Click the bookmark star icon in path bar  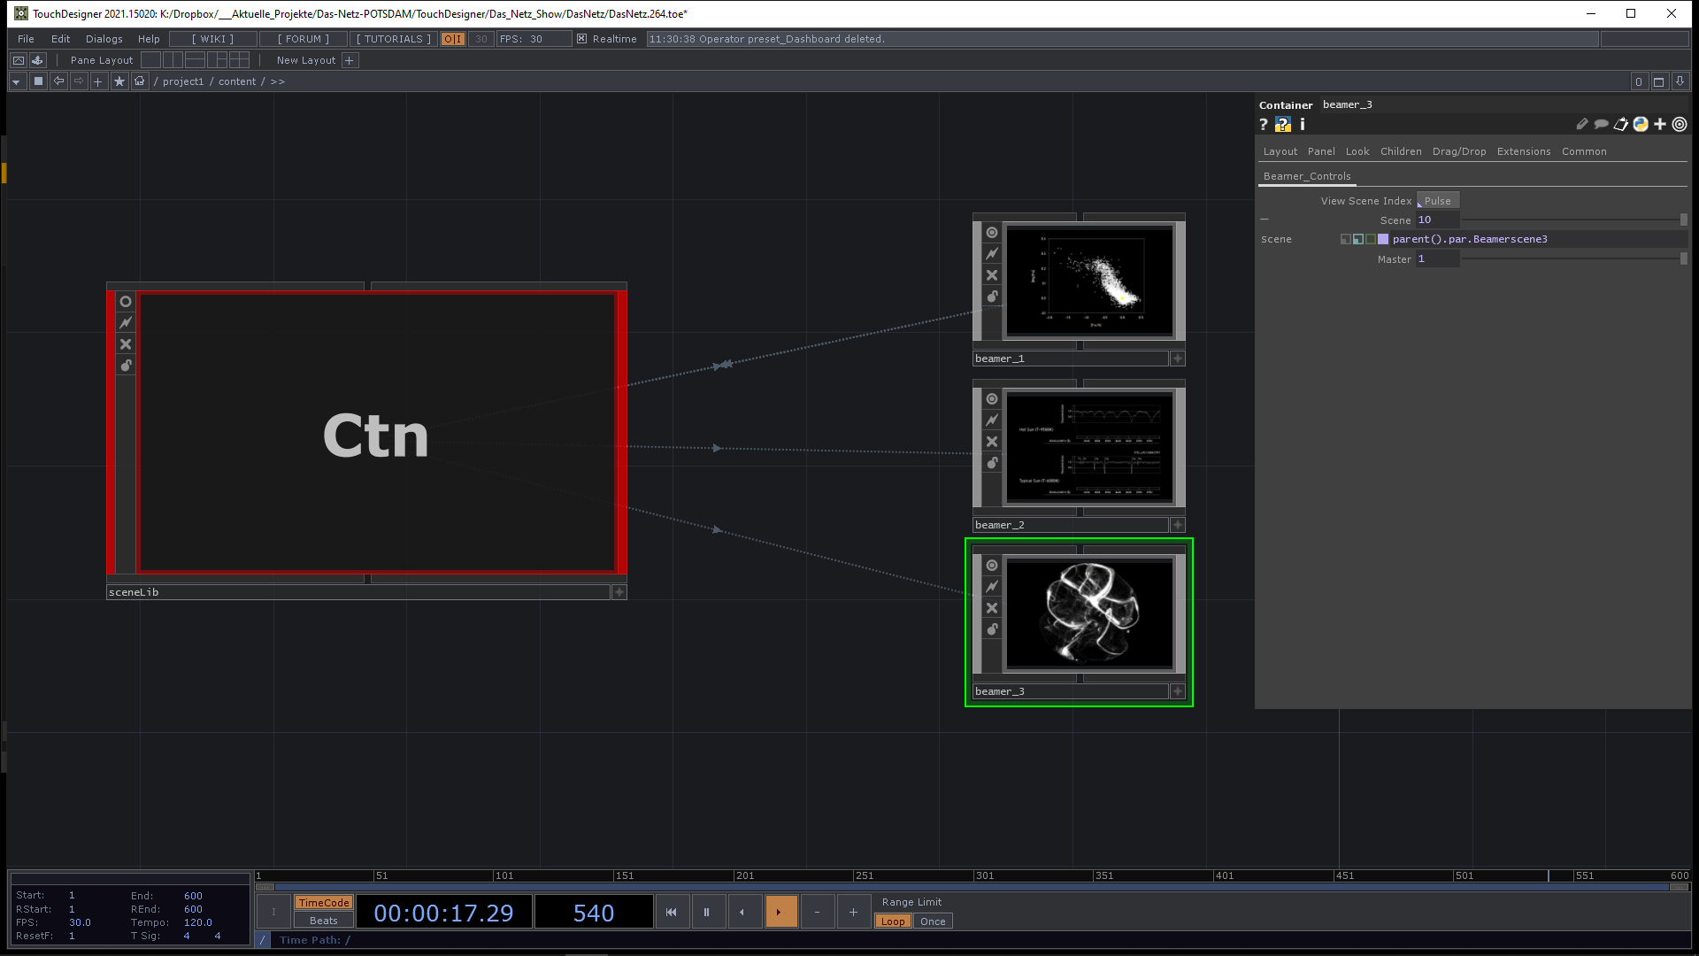pos(119,81)
